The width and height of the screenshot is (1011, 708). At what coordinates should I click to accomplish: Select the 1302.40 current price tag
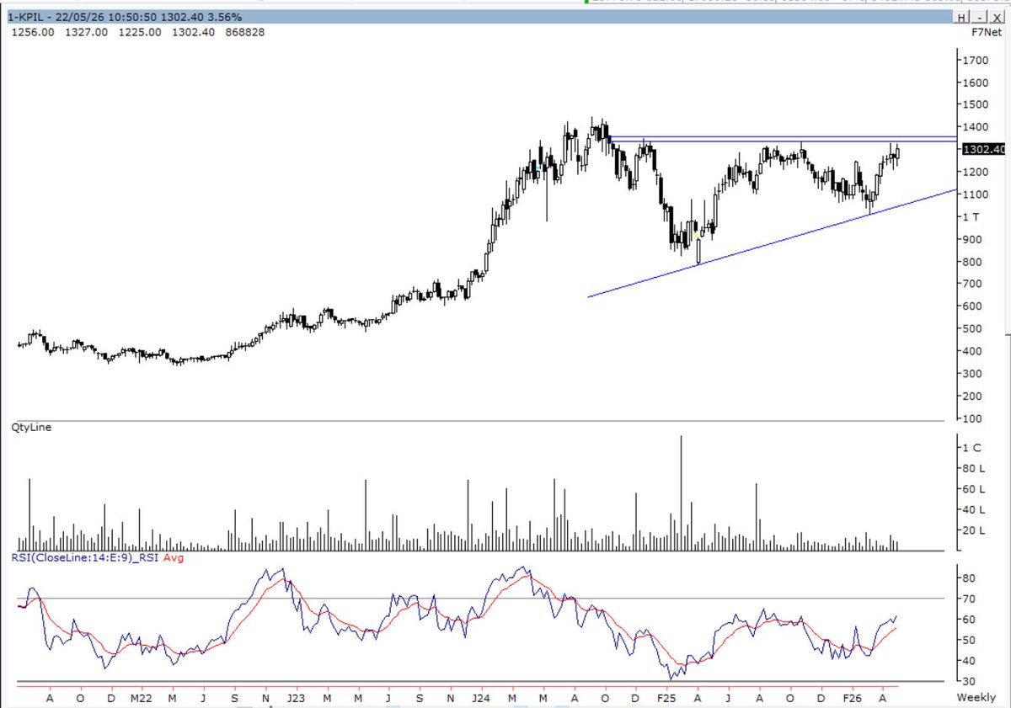pyautogui.click(x=983, y=149)
